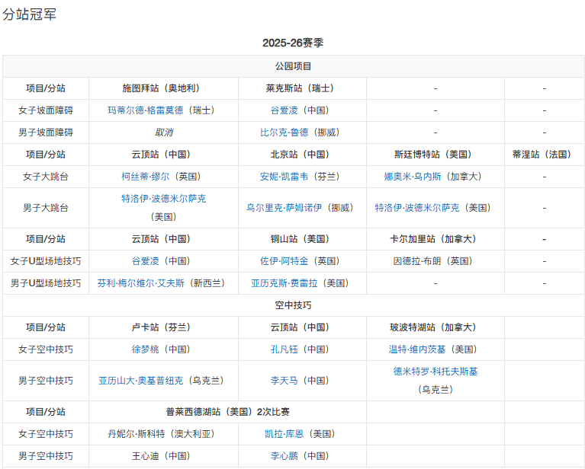This screenshot has width=585, height=469.
Task: Click 玻波特湖站（加拿大）header
Action: pos(436,327)
